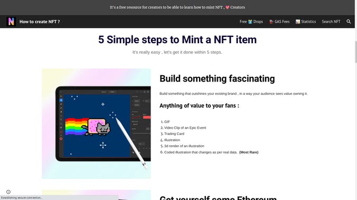Viewport: 357px width, 200px height.
Task: Click the Nyan Cat tablet illustration
Action: [96, 124]
